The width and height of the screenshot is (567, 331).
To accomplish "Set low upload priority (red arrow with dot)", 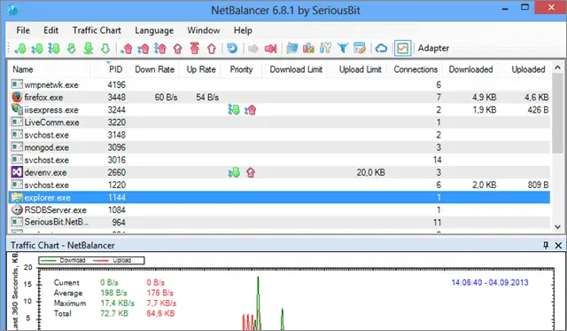I will (x=126, y=48).
